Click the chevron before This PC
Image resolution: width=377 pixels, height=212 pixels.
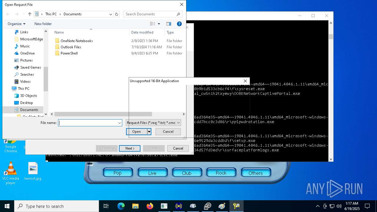42,14
